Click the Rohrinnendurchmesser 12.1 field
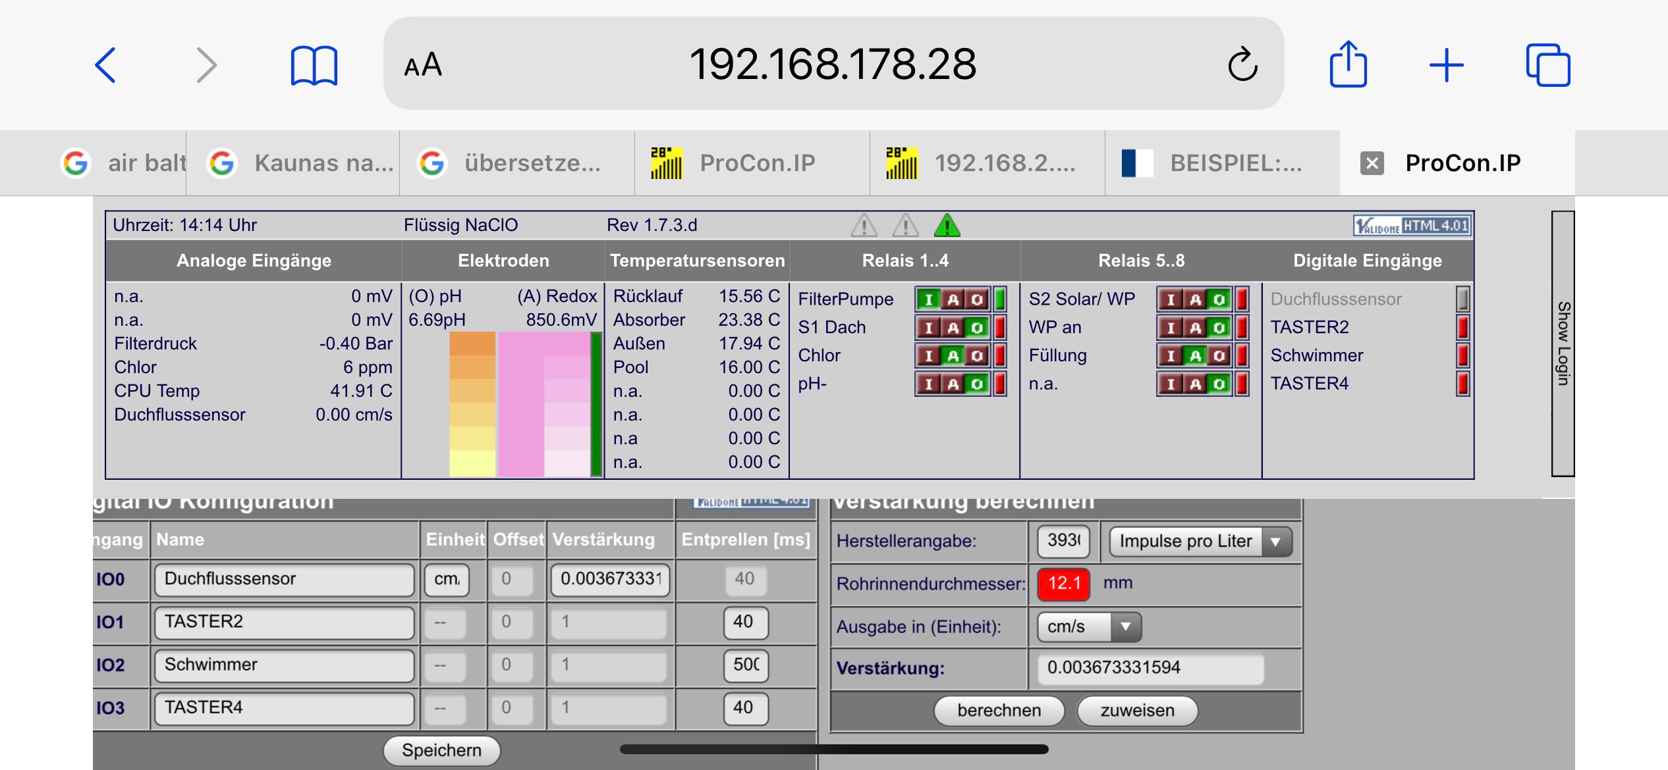Image resolution: width=1668 pixels, height=770 pixels. point(1063,584)
